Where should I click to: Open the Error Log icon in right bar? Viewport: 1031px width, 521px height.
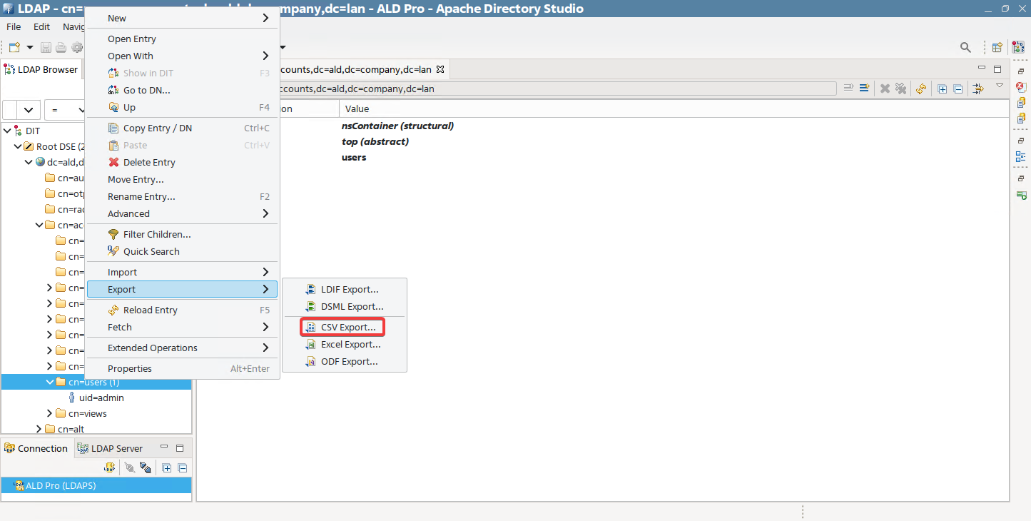1021,86
